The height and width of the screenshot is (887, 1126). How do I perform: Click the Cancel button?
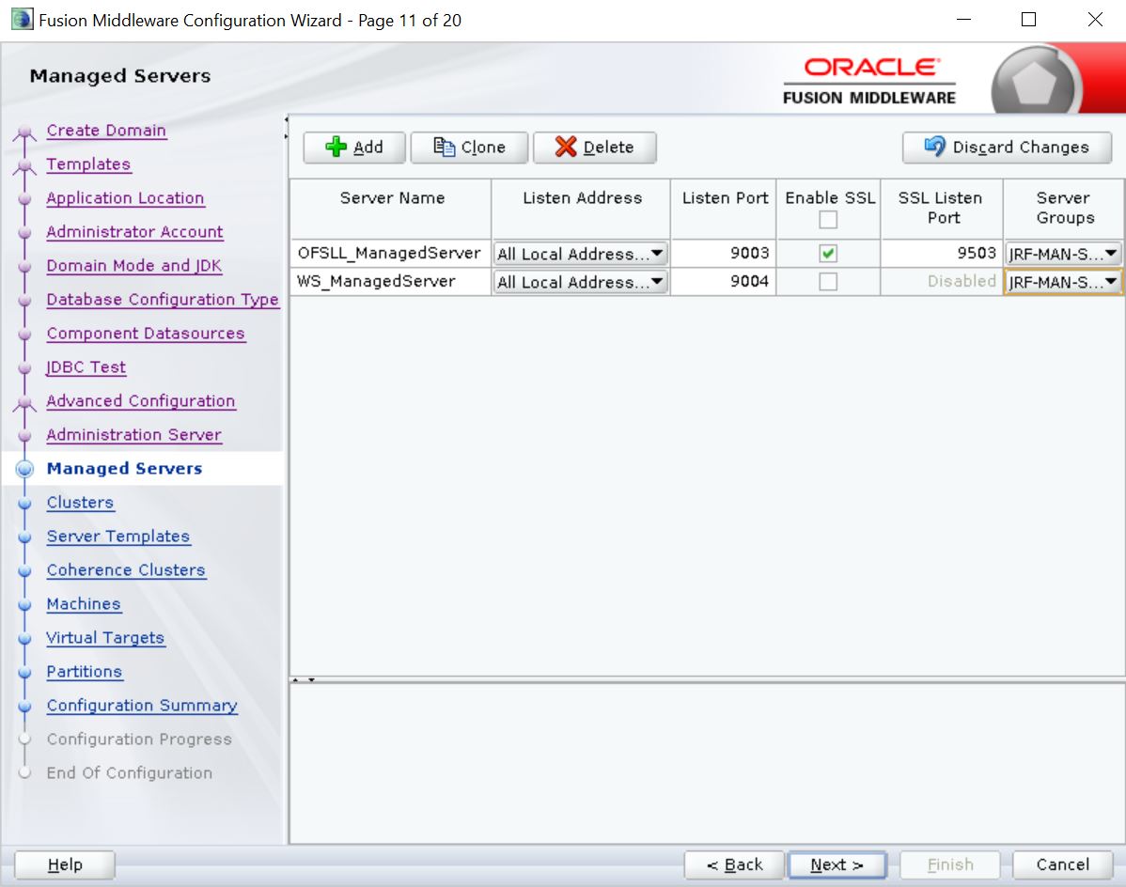coord(1063,864)
